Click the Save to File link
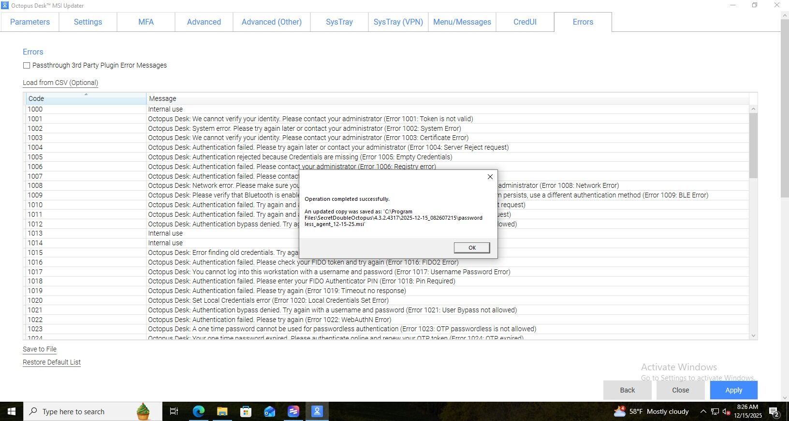The image size is (789, 421). click(40, 349)
